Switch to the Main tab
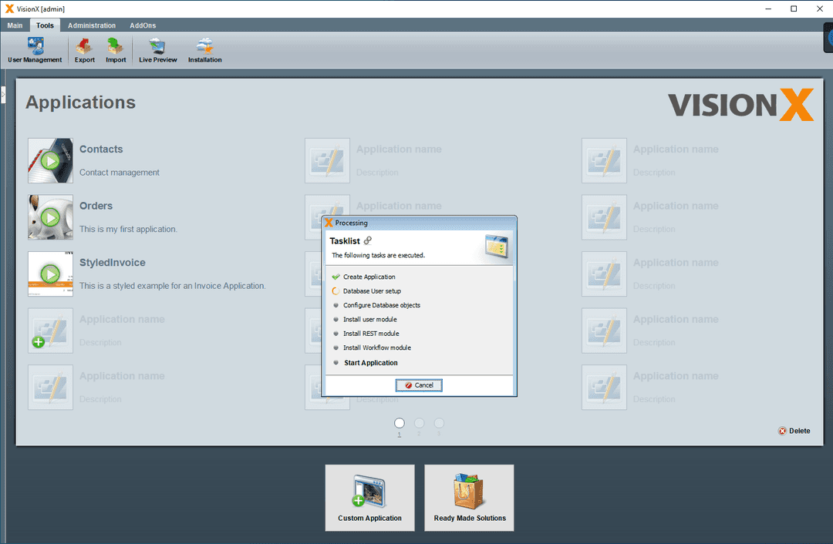Screen dimensions: 833x544 [x=15, y=25]
